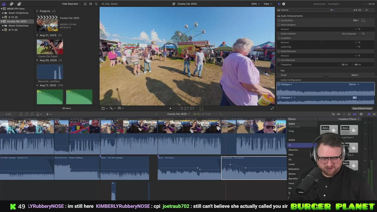Expand the 6-12-25 event
Viewport: 377px width, 212px height.
click(x=3, y=17)
